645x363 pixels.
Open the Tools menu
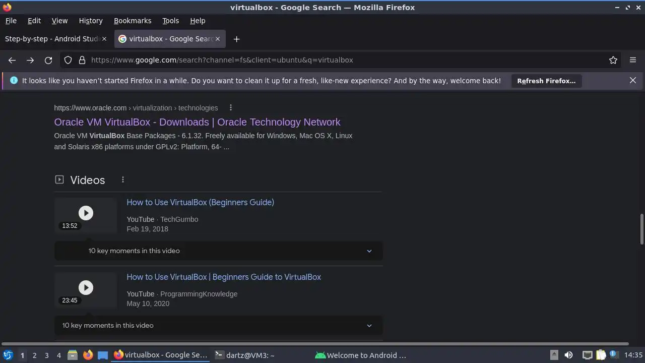[x=170, y=21]
